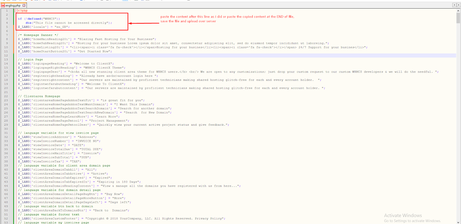Close the englisg.php tab

[24, 5]
